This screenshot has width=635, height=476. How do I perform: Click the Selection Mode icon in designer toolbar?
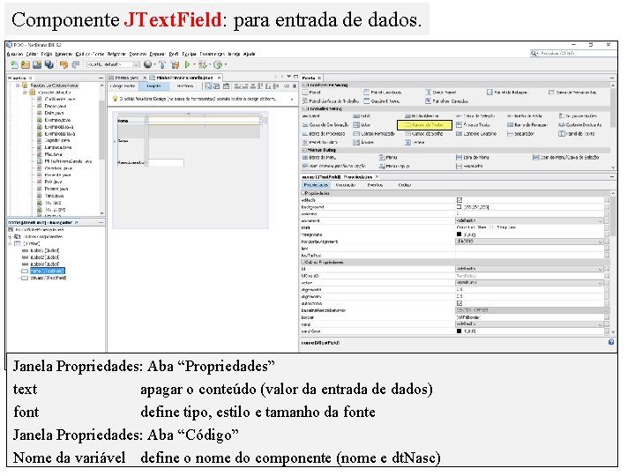pyautogui.click(x=208, y=86)
